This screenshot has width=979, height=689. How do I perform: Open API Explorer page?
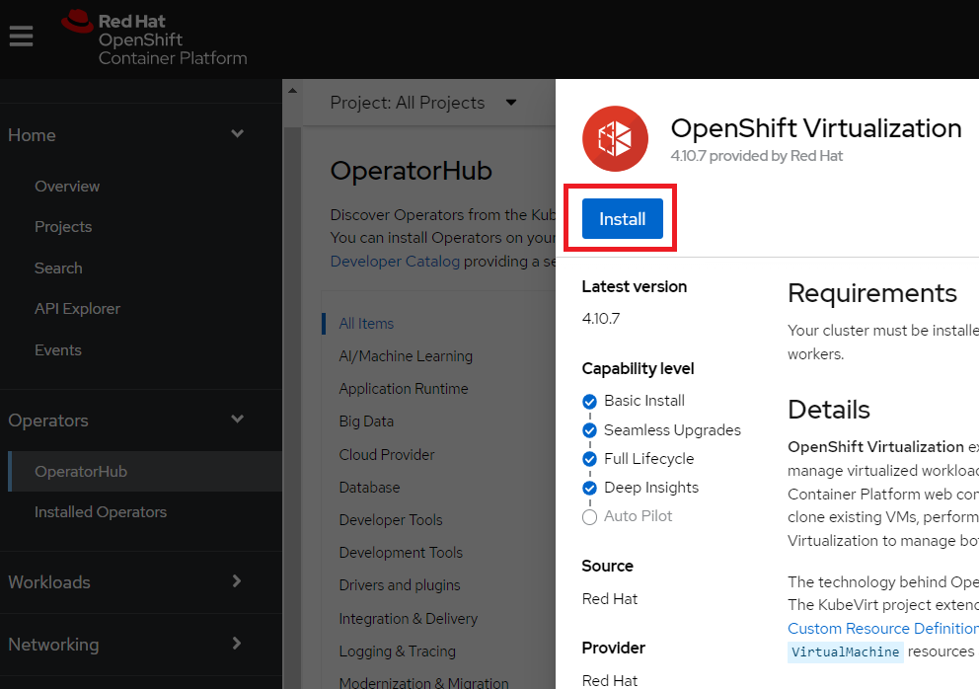[x=77, y=309]
